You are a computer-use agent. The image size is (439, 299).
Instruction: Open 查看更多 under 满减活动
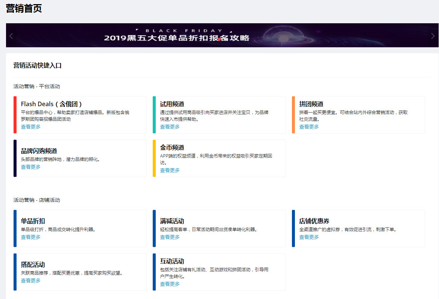coord(170,237)
